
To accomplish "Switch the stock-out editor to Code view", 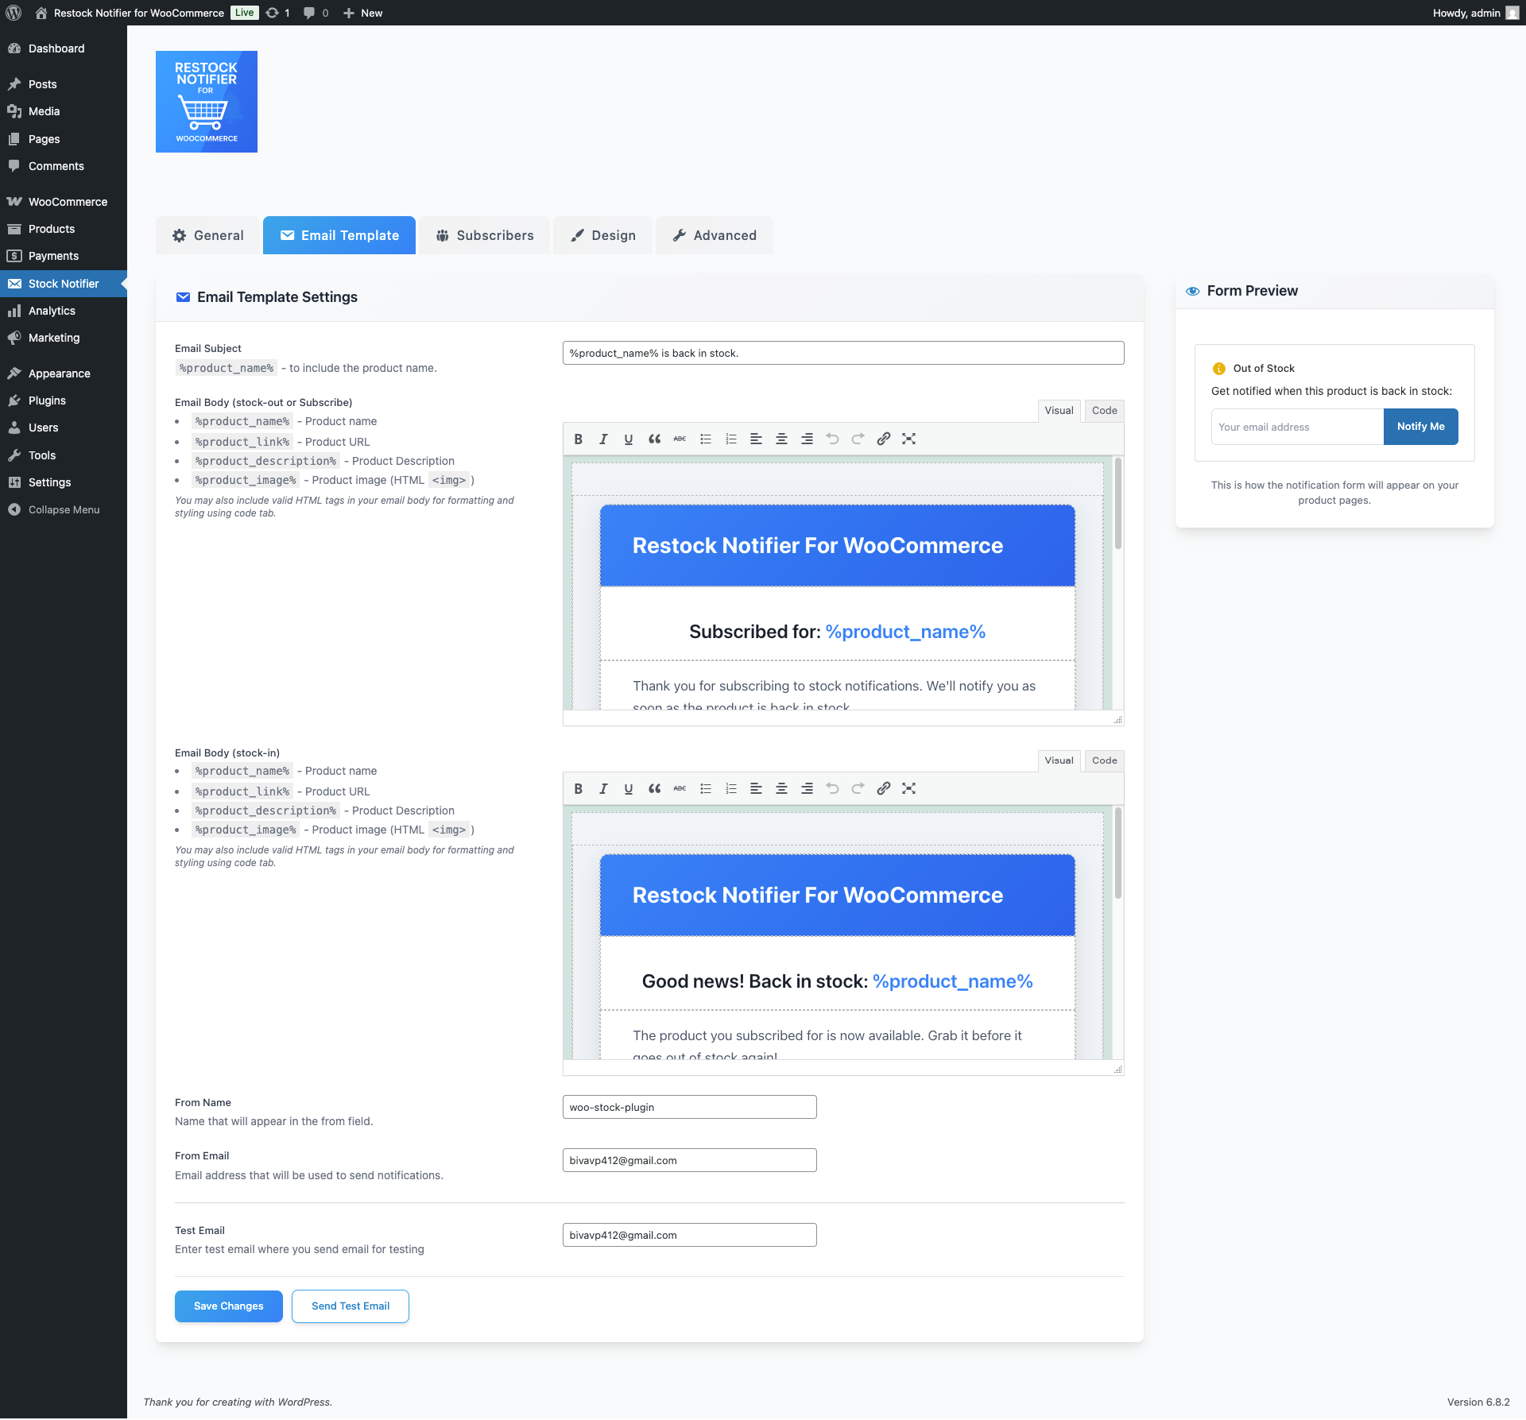I will 1104,410.
